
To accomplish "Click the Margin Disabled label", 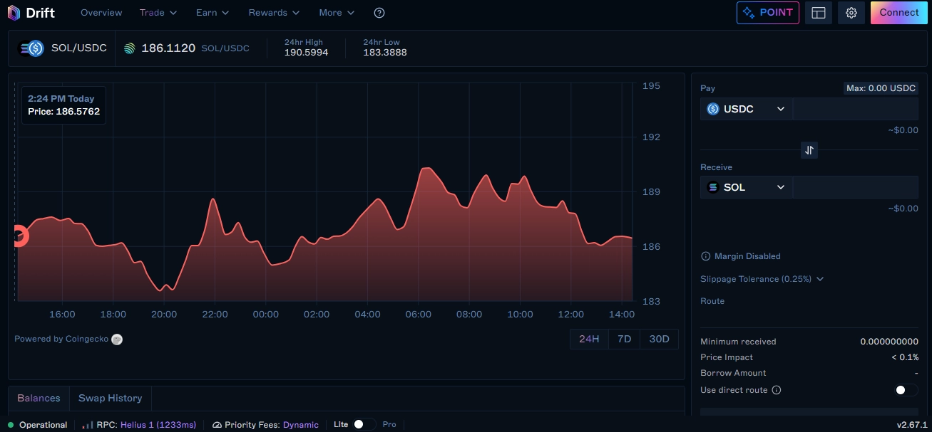I will (x=747, y=256).
